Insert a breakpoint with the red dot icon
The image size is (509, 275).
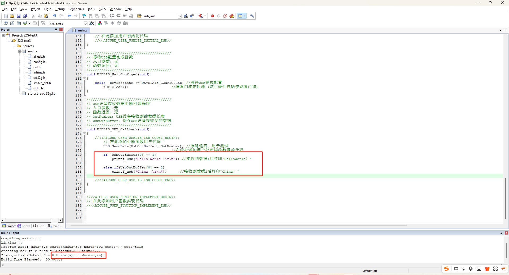pos(212,16)
